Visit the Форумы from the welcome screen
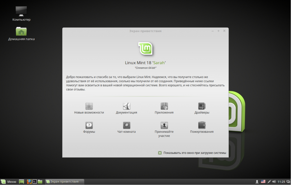 (89, 128)
